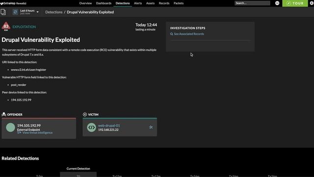
Task: Click the web-drupal-01 device code icon
Action: pyautogui.click(x=92, y=127)
